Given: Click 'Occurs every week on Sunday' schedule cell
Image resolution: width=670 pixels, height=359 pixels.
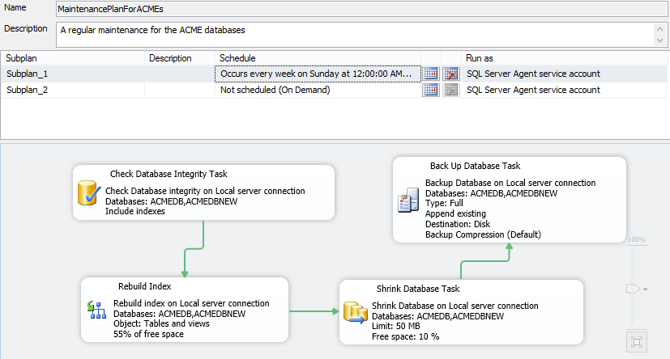Looking at the screenshot, I should tap(318, 74).
